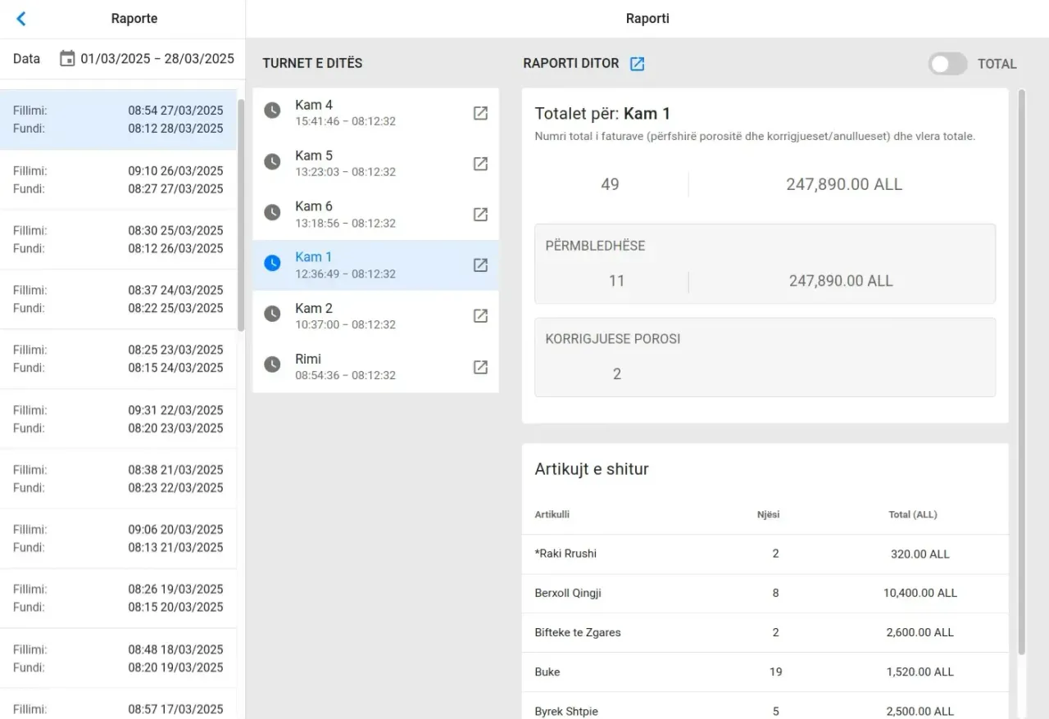
Task: Open Raporti Ditor in new window
Action: 637,64
